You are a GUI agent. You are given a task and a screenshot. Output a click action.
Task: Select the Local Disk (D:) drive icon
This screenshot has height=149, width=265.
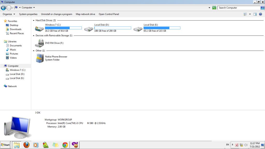coord(89,29)
